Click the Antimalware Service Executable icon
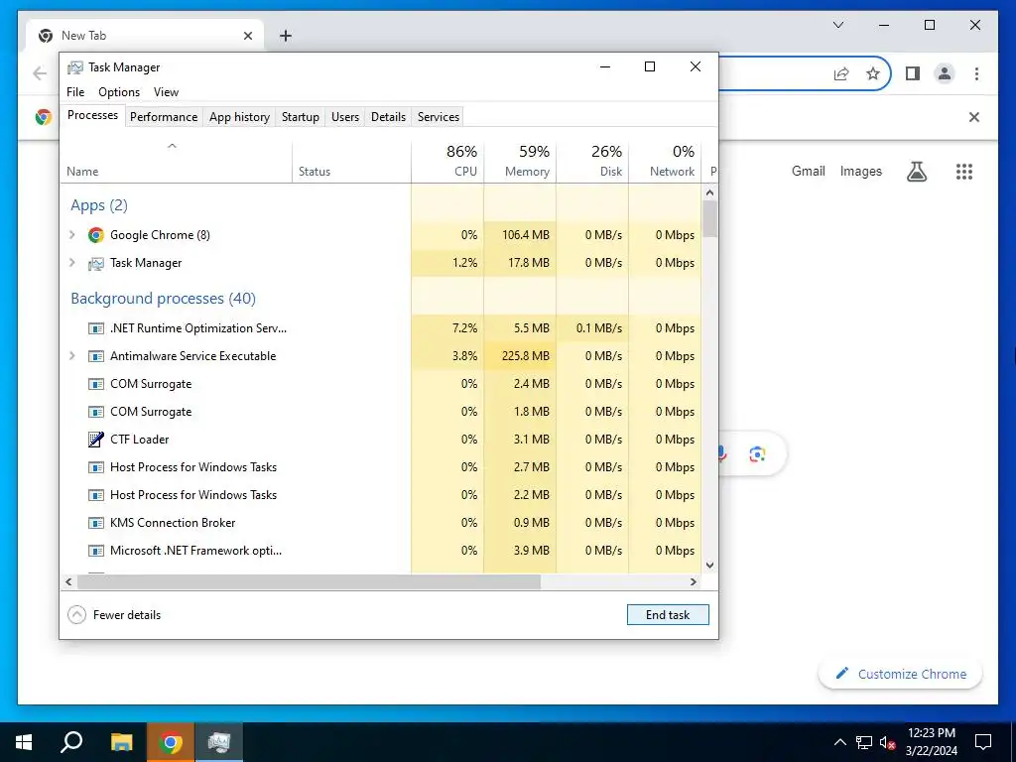This screenshot has height=762, width=1016. [96, 356]
